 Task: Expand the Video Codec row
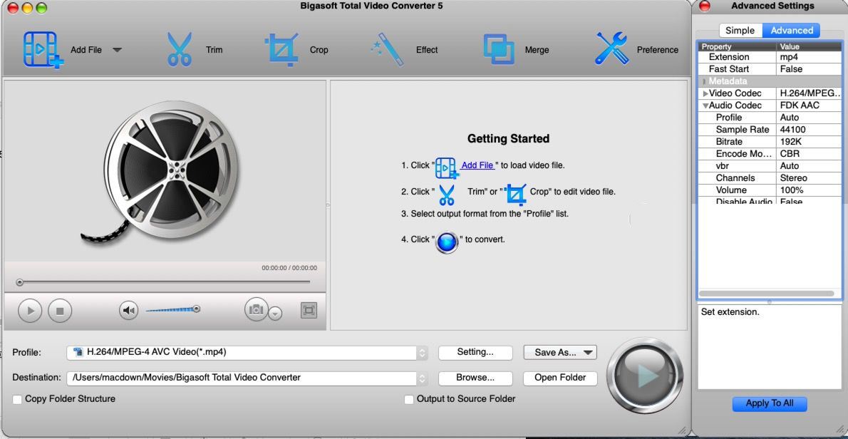coord(705,93)
